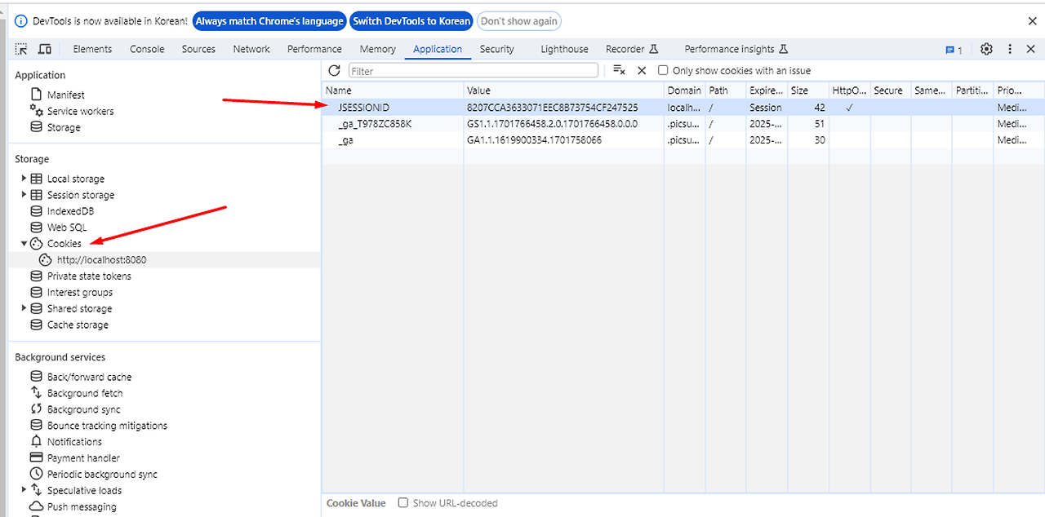
Task: Select the _ga cookie name cell
Action: (393, 140)
